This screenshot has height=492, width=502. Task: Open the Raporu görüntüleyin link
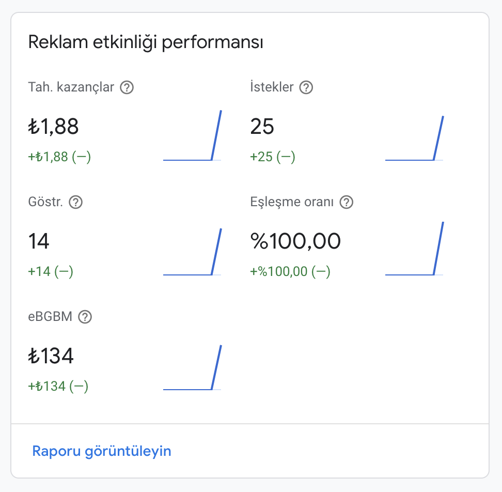(102, 451)
